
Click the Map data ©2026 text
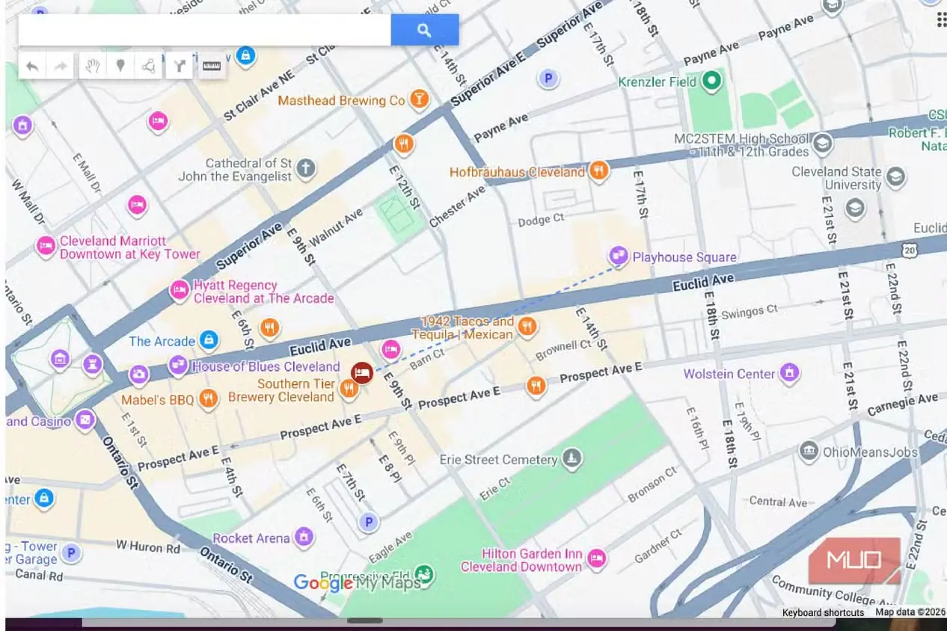point(910,612)
